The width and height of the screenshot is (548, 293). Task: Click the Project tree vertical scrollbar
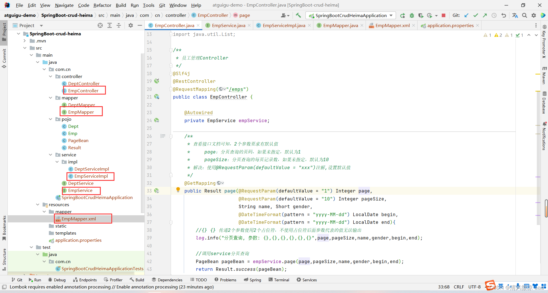(142, 133)
